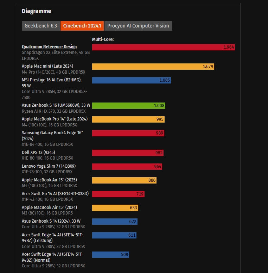Click the red bar with score 989

(128, 133)
